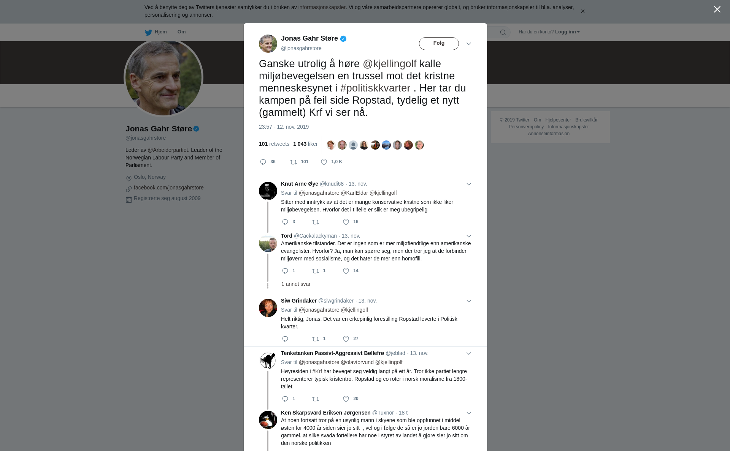
Task: Like Tenketanken Passivt-Aggressivt Bøllefrø's reply
Action: pos(346,399)
